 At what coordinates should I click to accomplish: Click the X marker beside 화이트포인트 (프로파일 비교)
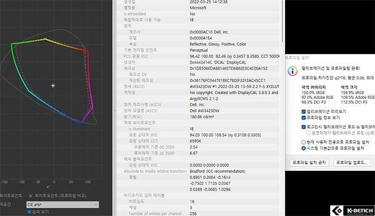click(x=31, y=196)
